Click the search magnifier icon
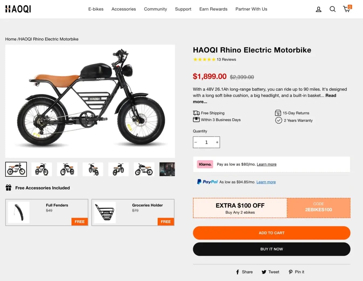363x281 pixels. coord(333,9)
